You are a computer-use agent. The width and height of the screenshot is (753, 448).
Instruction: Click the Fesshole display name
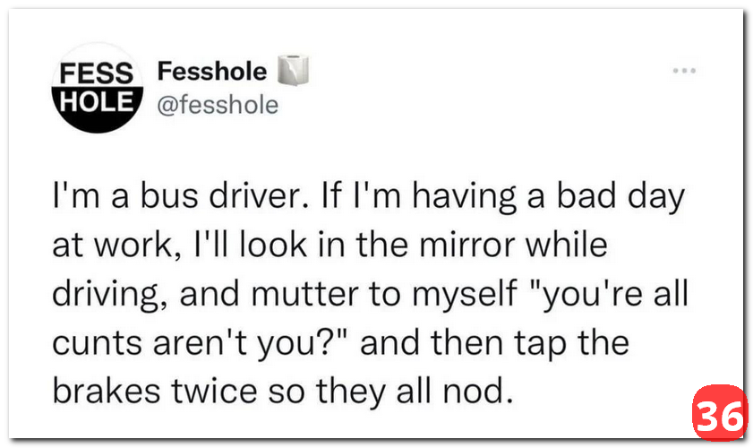tap(211, 70)
